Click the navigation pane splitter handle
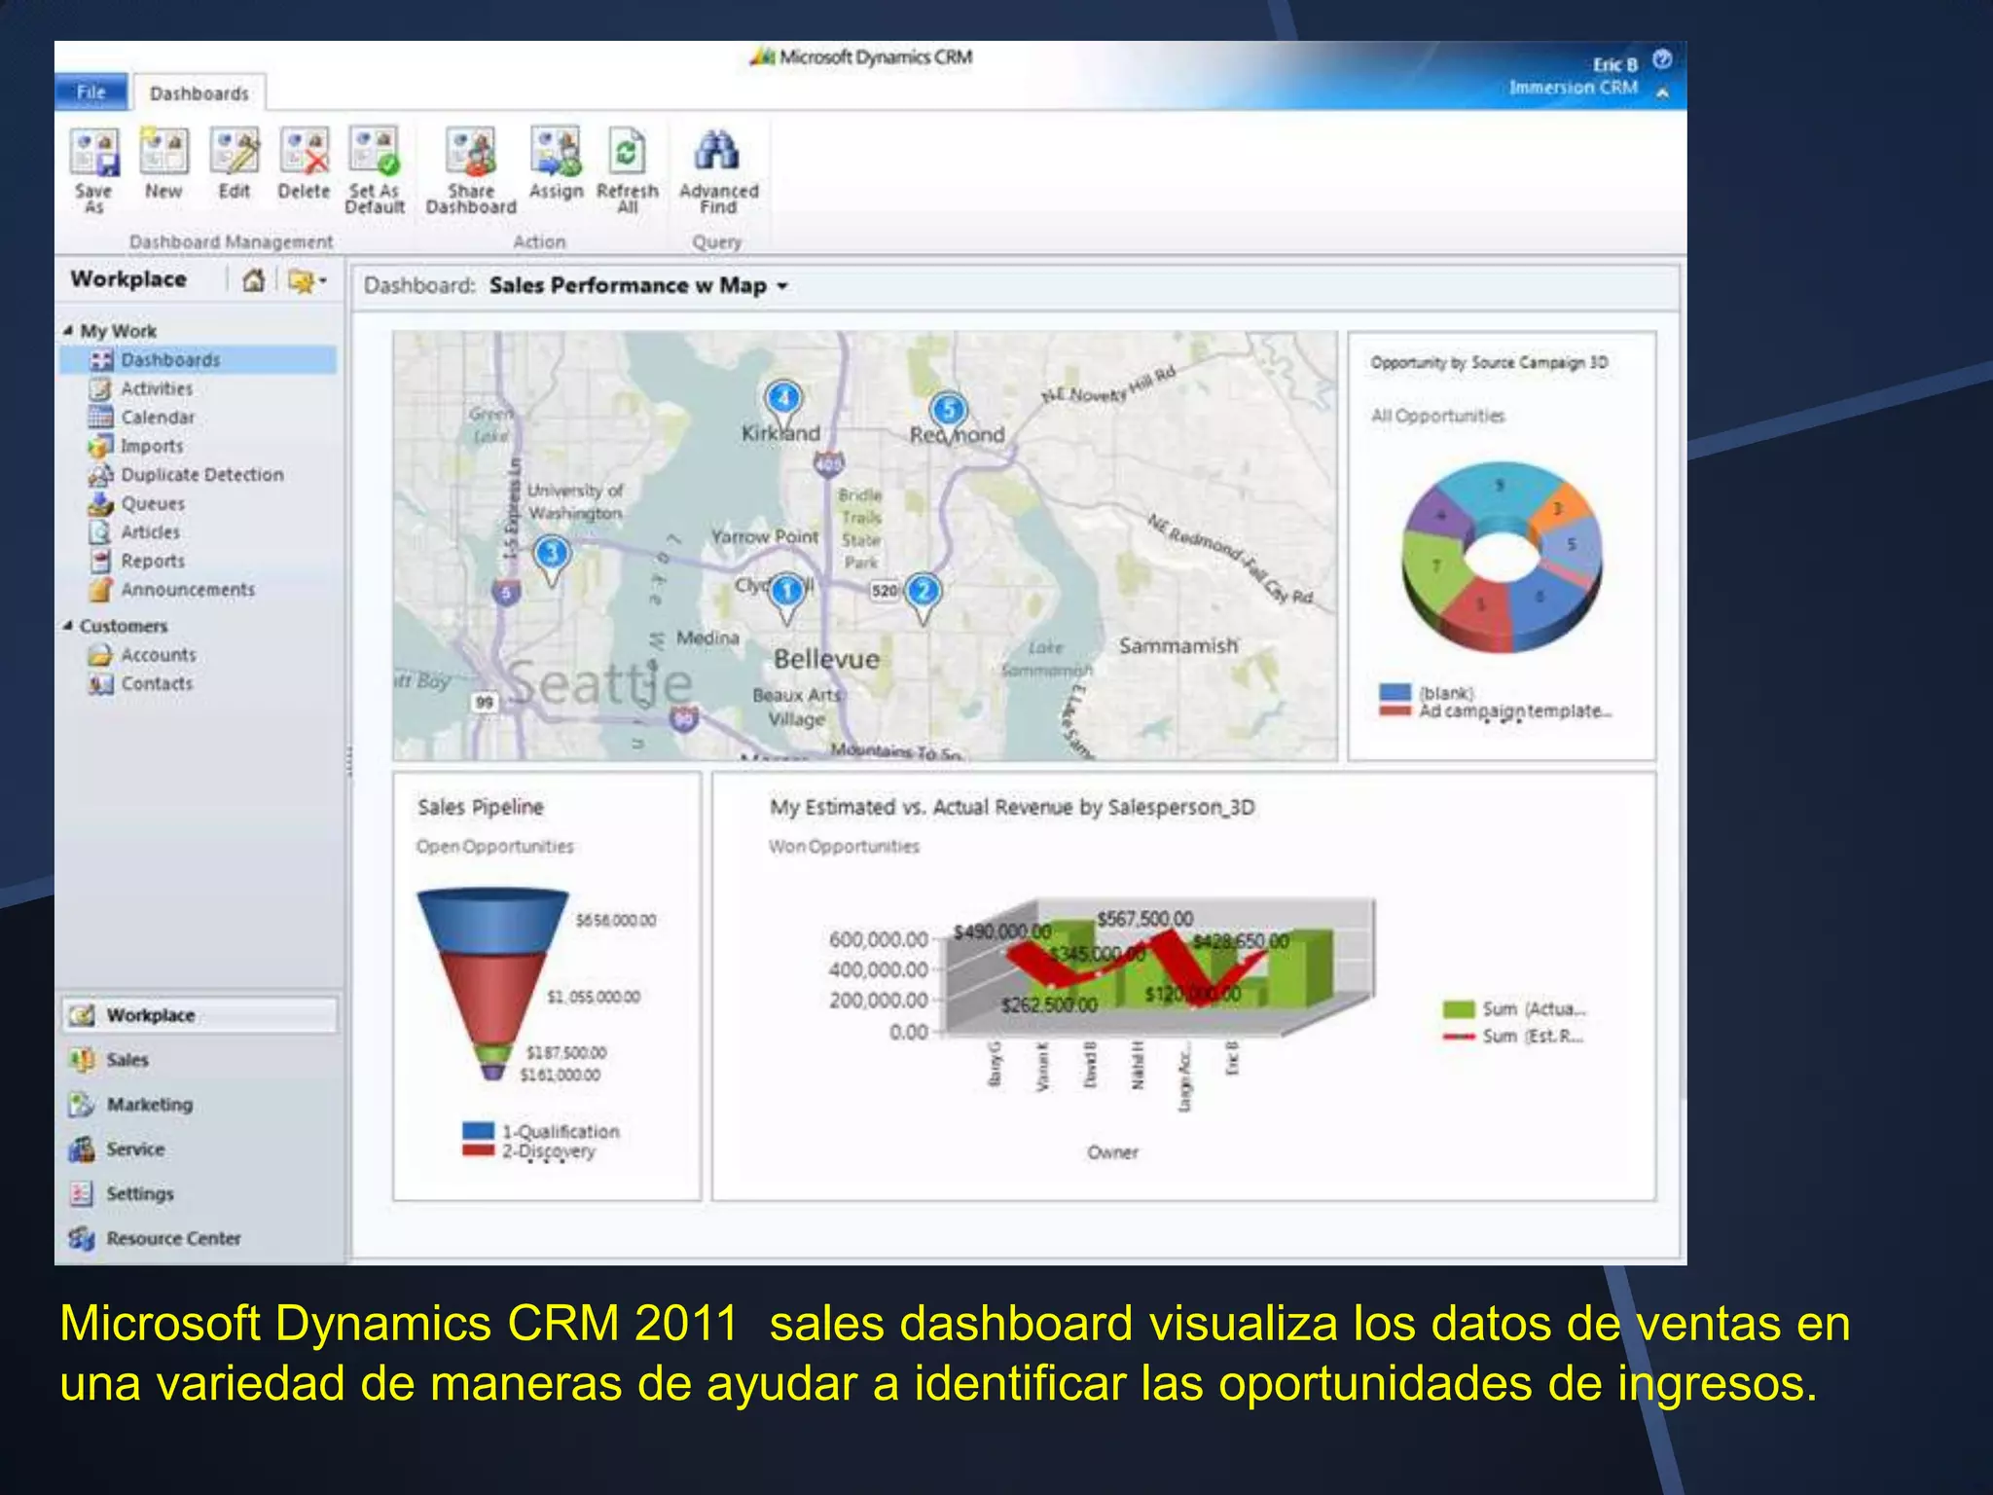 348,761
